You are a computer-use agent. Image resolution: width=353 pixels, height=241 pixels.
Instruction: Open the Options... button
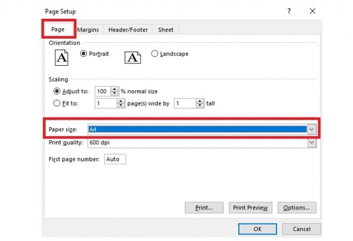(297, 208)
